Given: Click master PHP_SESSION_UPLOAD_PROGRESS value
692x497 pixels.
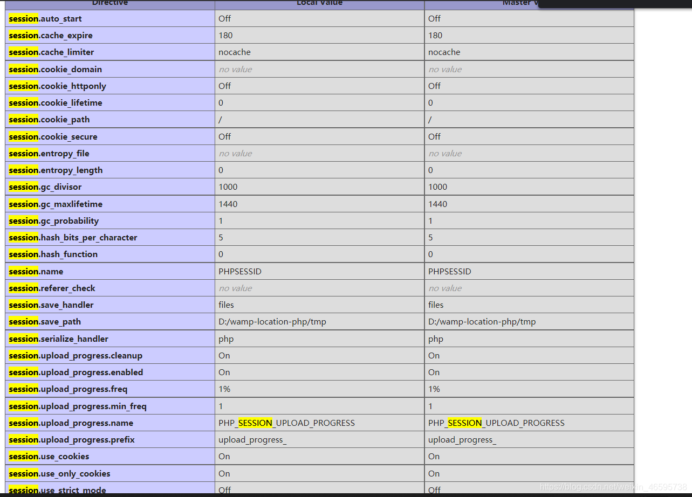Looking at the screenshot, I should pos(496,423).
